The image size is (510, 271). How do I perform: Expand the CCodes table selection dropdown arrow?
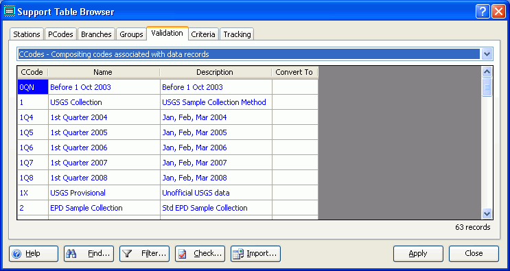pyautogui.click(x=487, y=54)
